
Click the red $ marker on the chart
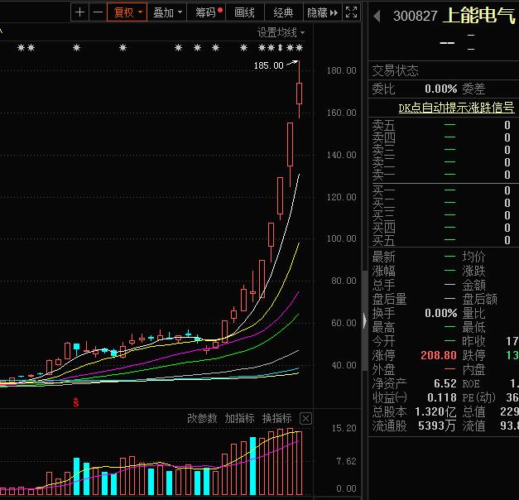[76, 402]
